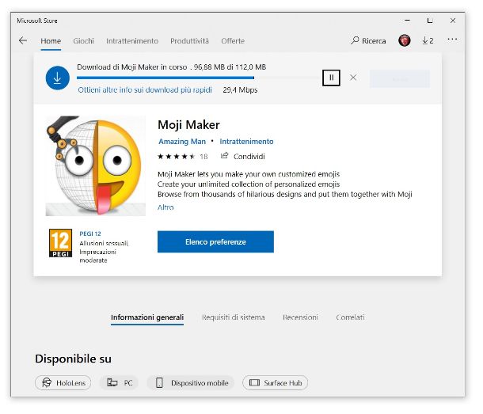Minimize the Microsoft Store window
The width and height of the screenshot is (483, 414).
407,21
